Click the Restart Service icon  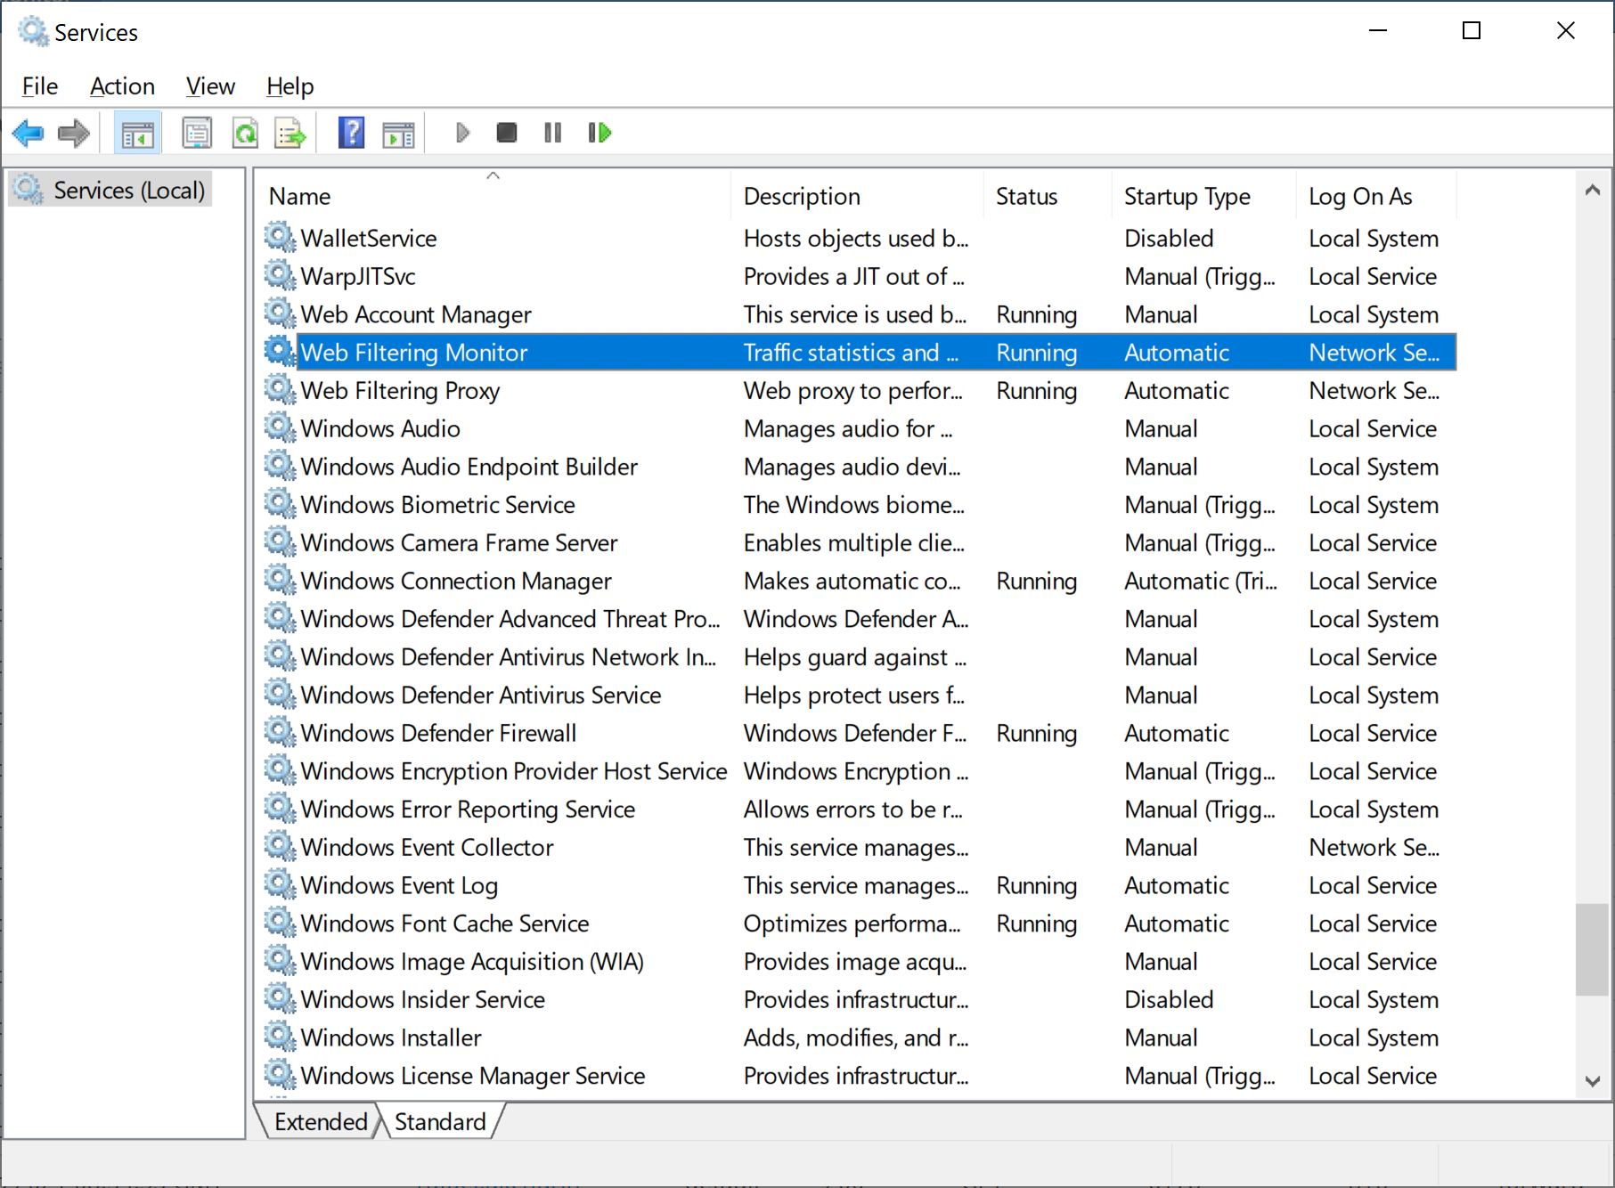point(600,133)
